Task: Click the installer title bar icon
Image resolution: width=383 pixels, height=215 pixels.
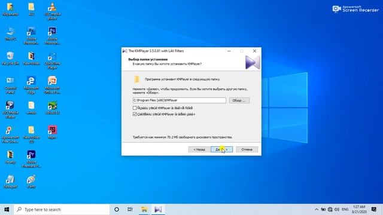Action: click(x=125, y=51)
